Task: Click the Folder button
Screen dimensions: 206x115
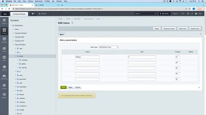Action: coord(157,29)
